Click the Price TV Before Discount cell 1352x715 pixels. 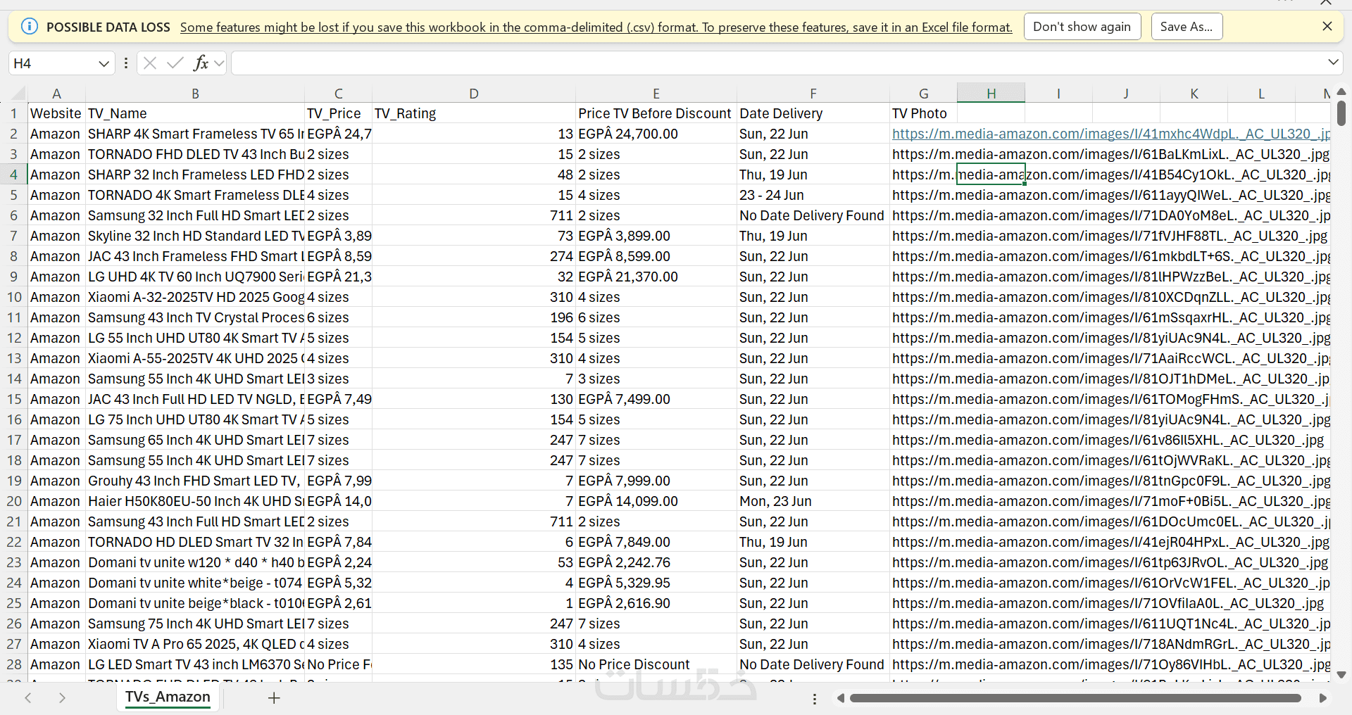656,113
